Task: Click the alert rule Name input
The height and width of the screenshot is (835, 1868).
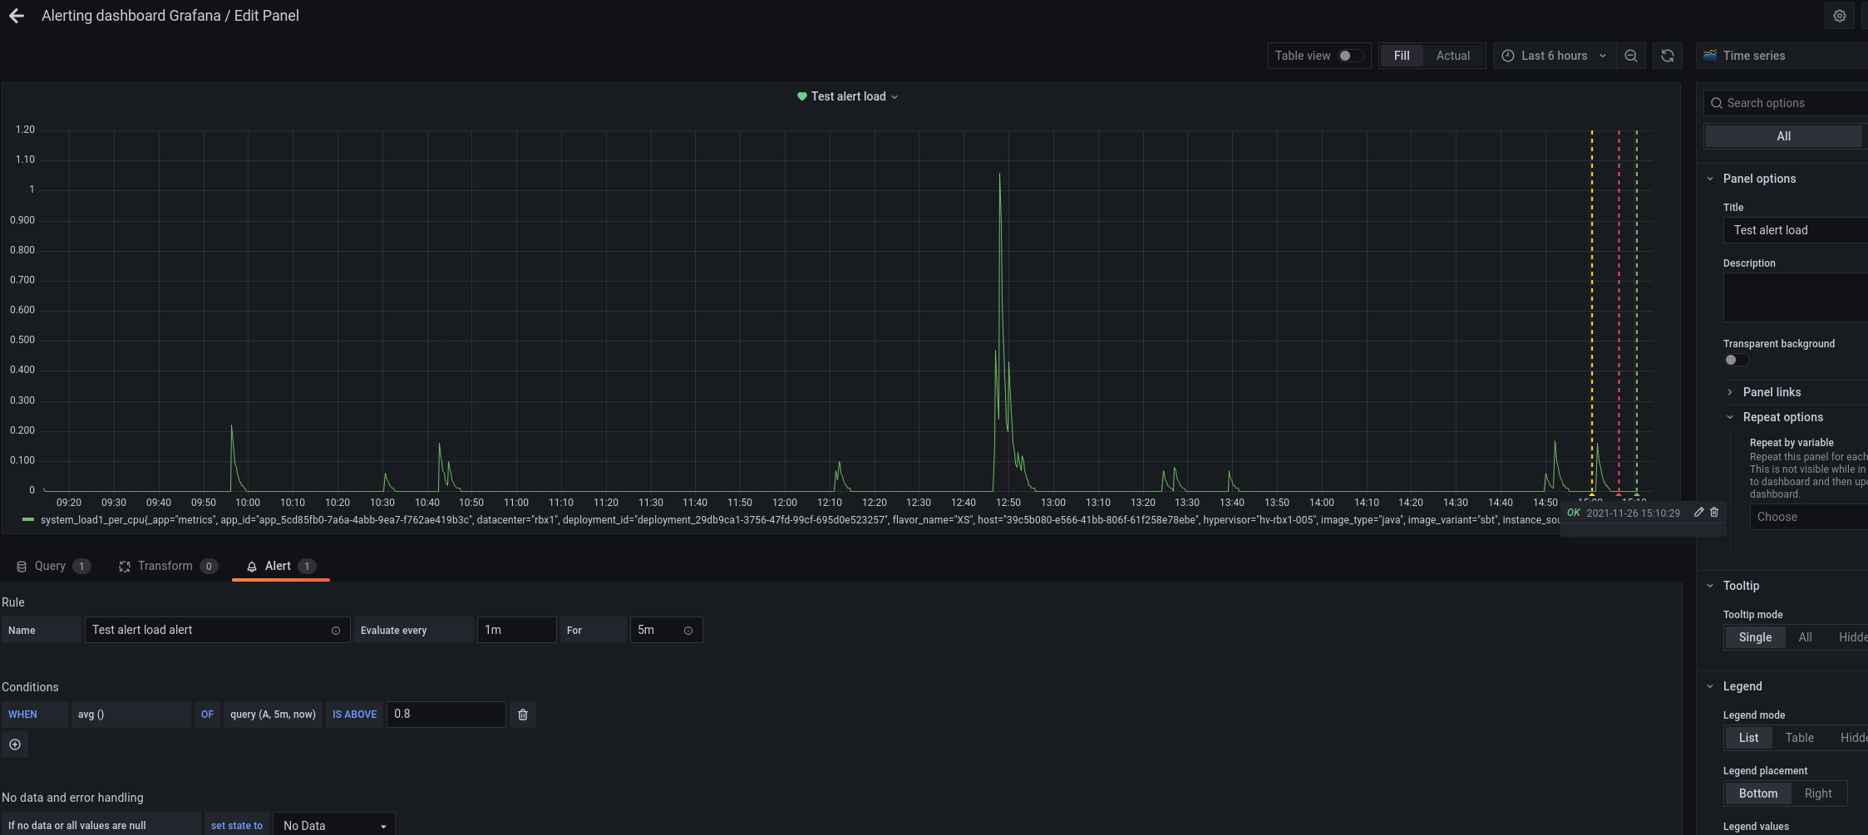Action: pyautogui.click(x=217, y=630)
